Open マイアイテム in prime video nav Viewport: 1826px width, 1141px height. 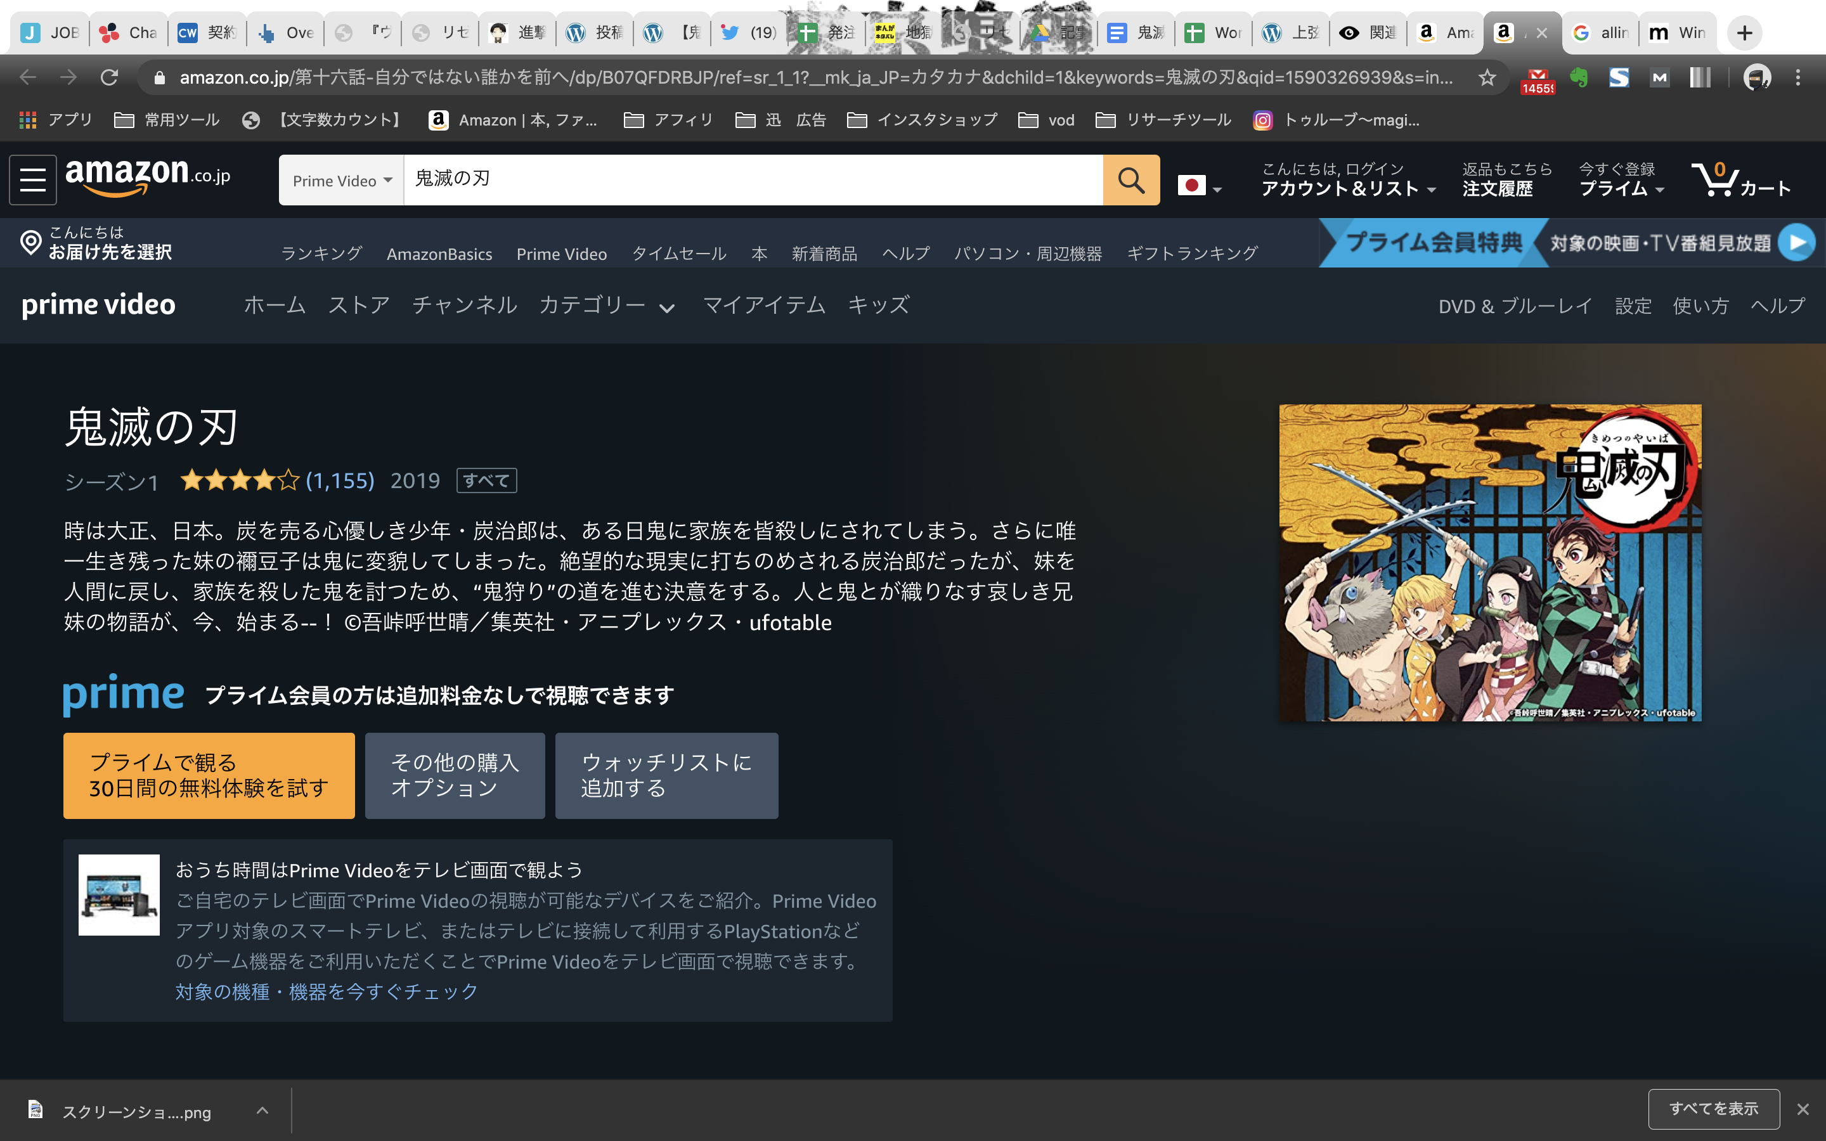[x=763, y=305]
